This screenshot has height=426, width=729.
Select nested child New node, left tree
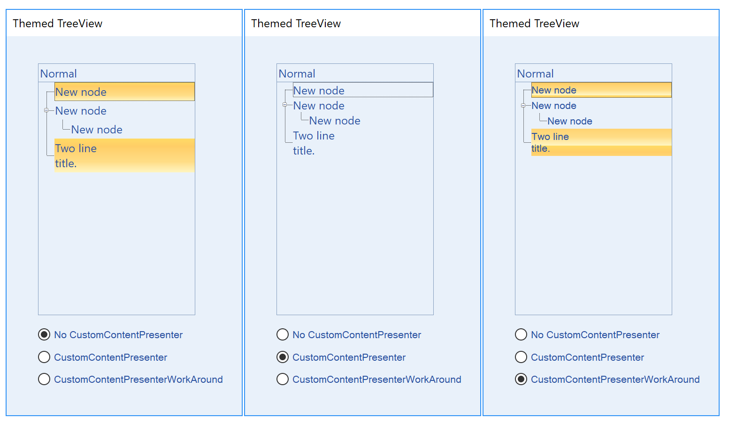(x=97, y=130)
